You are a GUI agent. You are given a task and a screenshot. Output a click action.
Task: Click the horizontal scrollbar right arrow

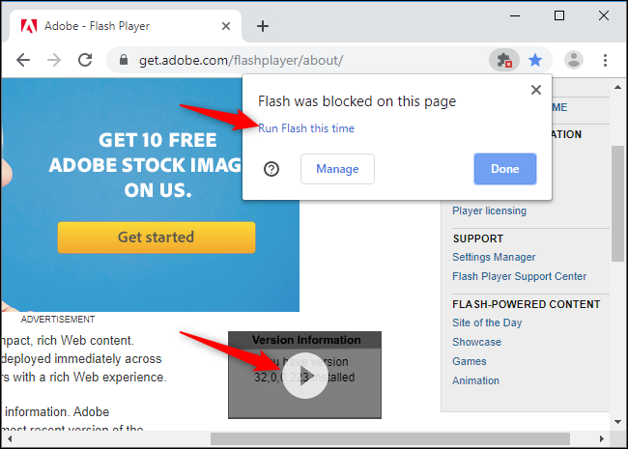point(601,438)
